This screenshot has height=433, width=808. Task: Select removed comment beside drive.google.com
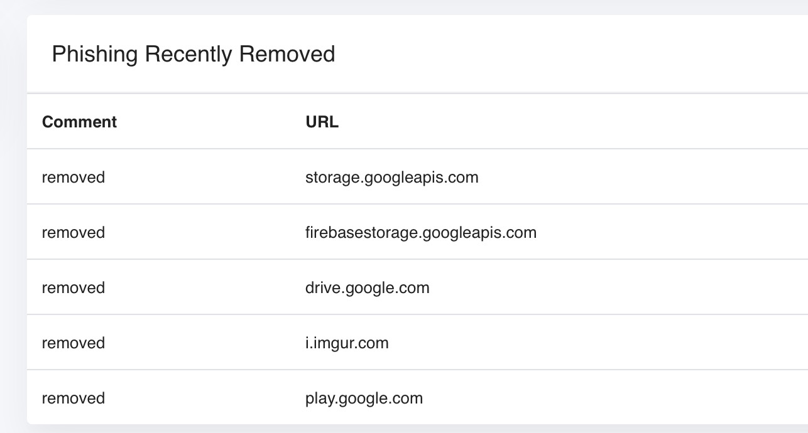(x=74, y=288)
